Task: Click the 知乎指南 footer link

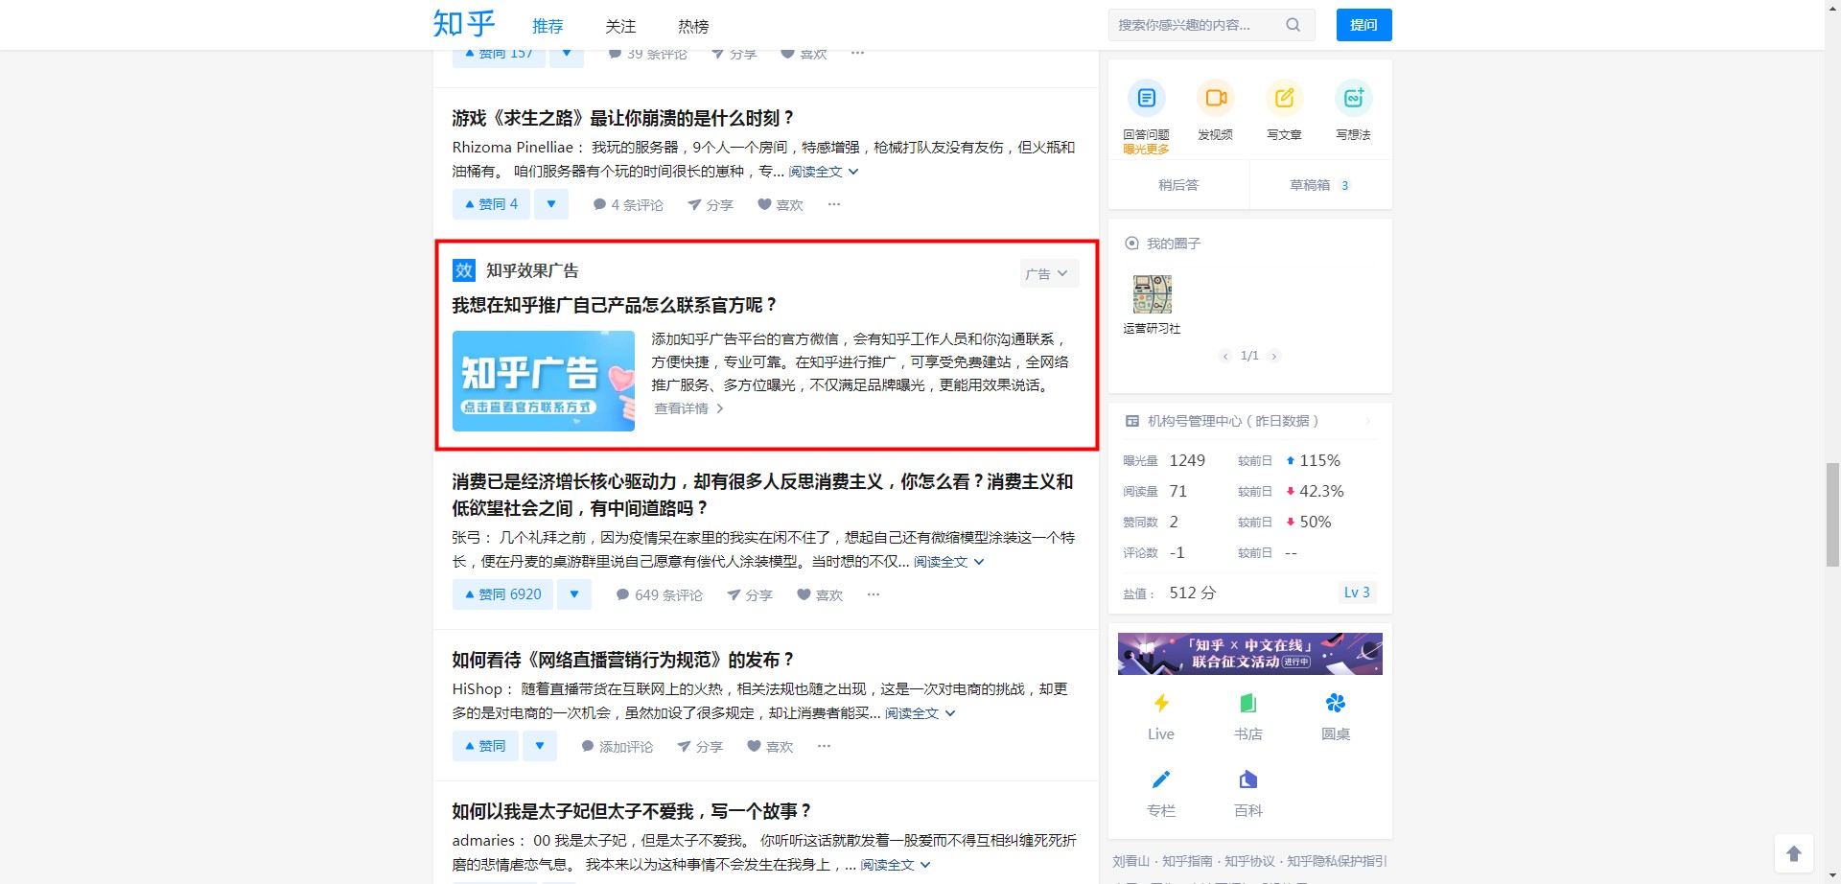Action: click(x=1187, y=861)
